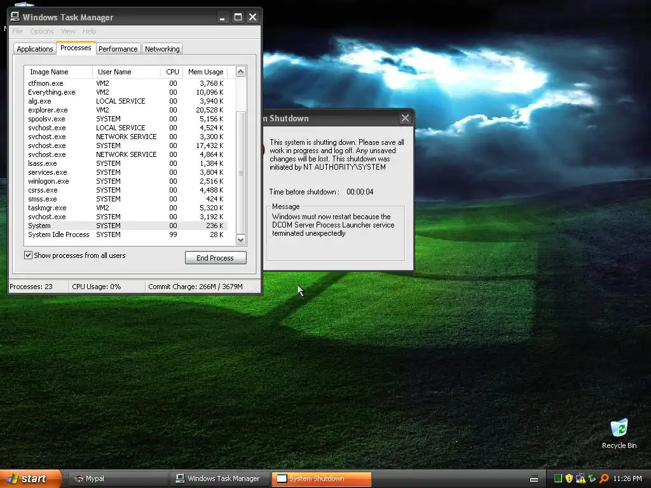Click the Safely Remove Hardware tray icon

coord(592,478)
